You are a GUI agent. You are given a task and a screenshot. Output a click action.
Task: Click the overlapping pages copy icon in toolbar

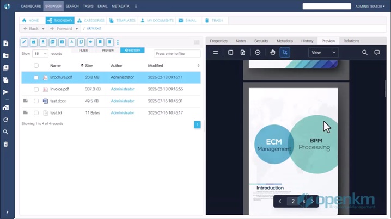pos(81,42)
